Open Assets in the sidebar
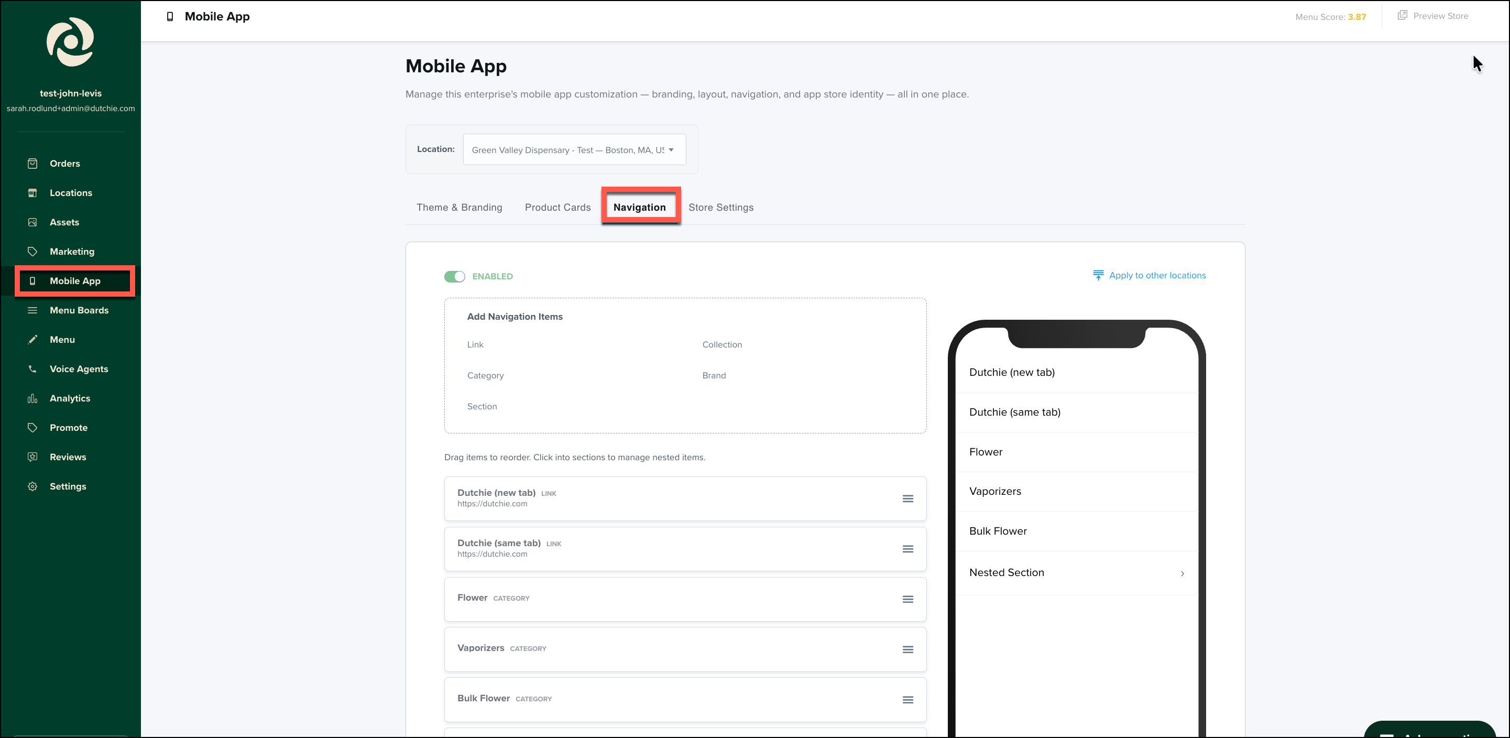1510x738 pixels. click(x=64, y=222)
